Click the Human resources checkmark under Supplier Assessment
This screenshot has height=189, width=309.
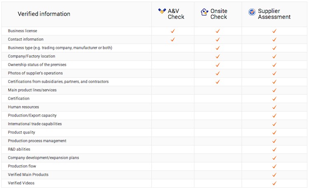click(274, 107)
